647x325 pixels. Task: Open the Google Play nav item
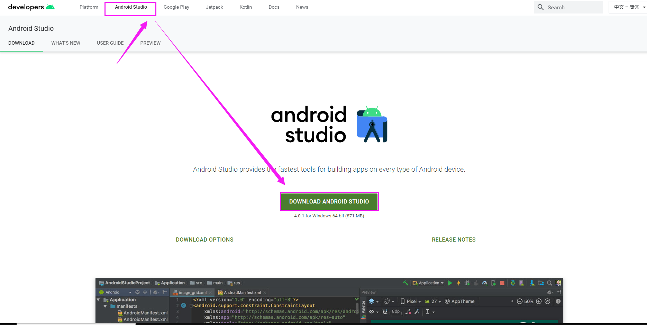click(x=176, y=7)
